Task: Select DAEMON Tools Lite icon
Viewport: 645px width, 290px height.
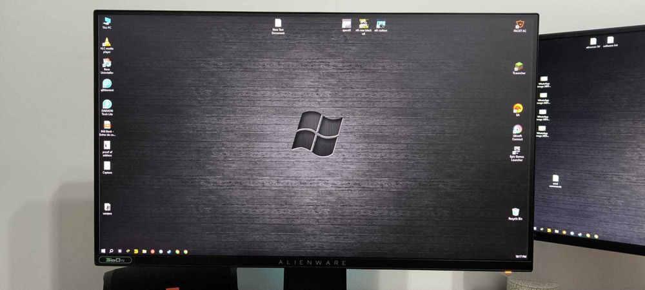Action: 107,107
